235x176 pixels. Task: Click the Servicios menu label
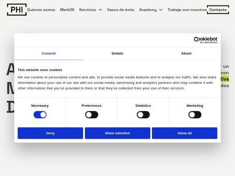click(88, 10)
